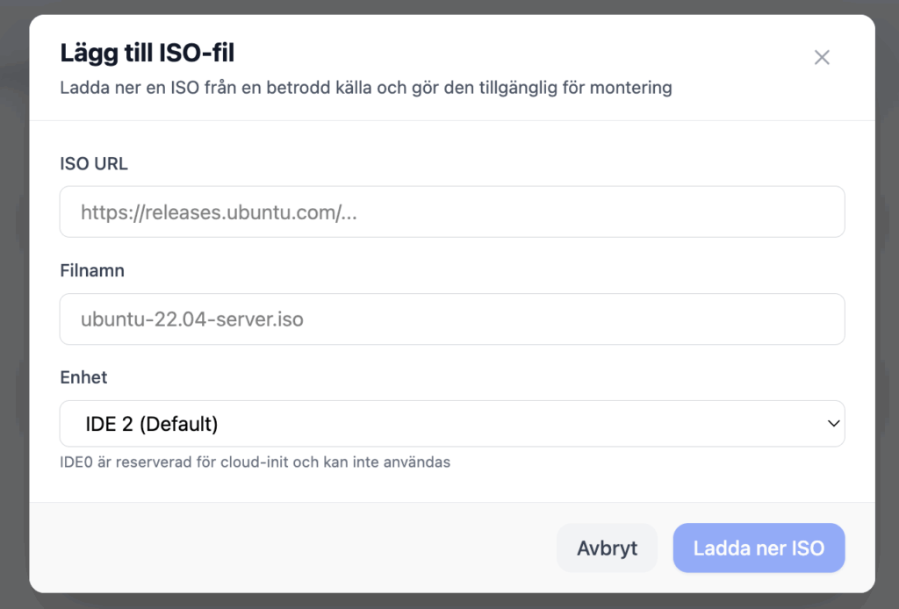The height and width of the screenshot is (609, 899).
Task: Click the IDE0 cloud-init hint text
Action: [255, 462]
